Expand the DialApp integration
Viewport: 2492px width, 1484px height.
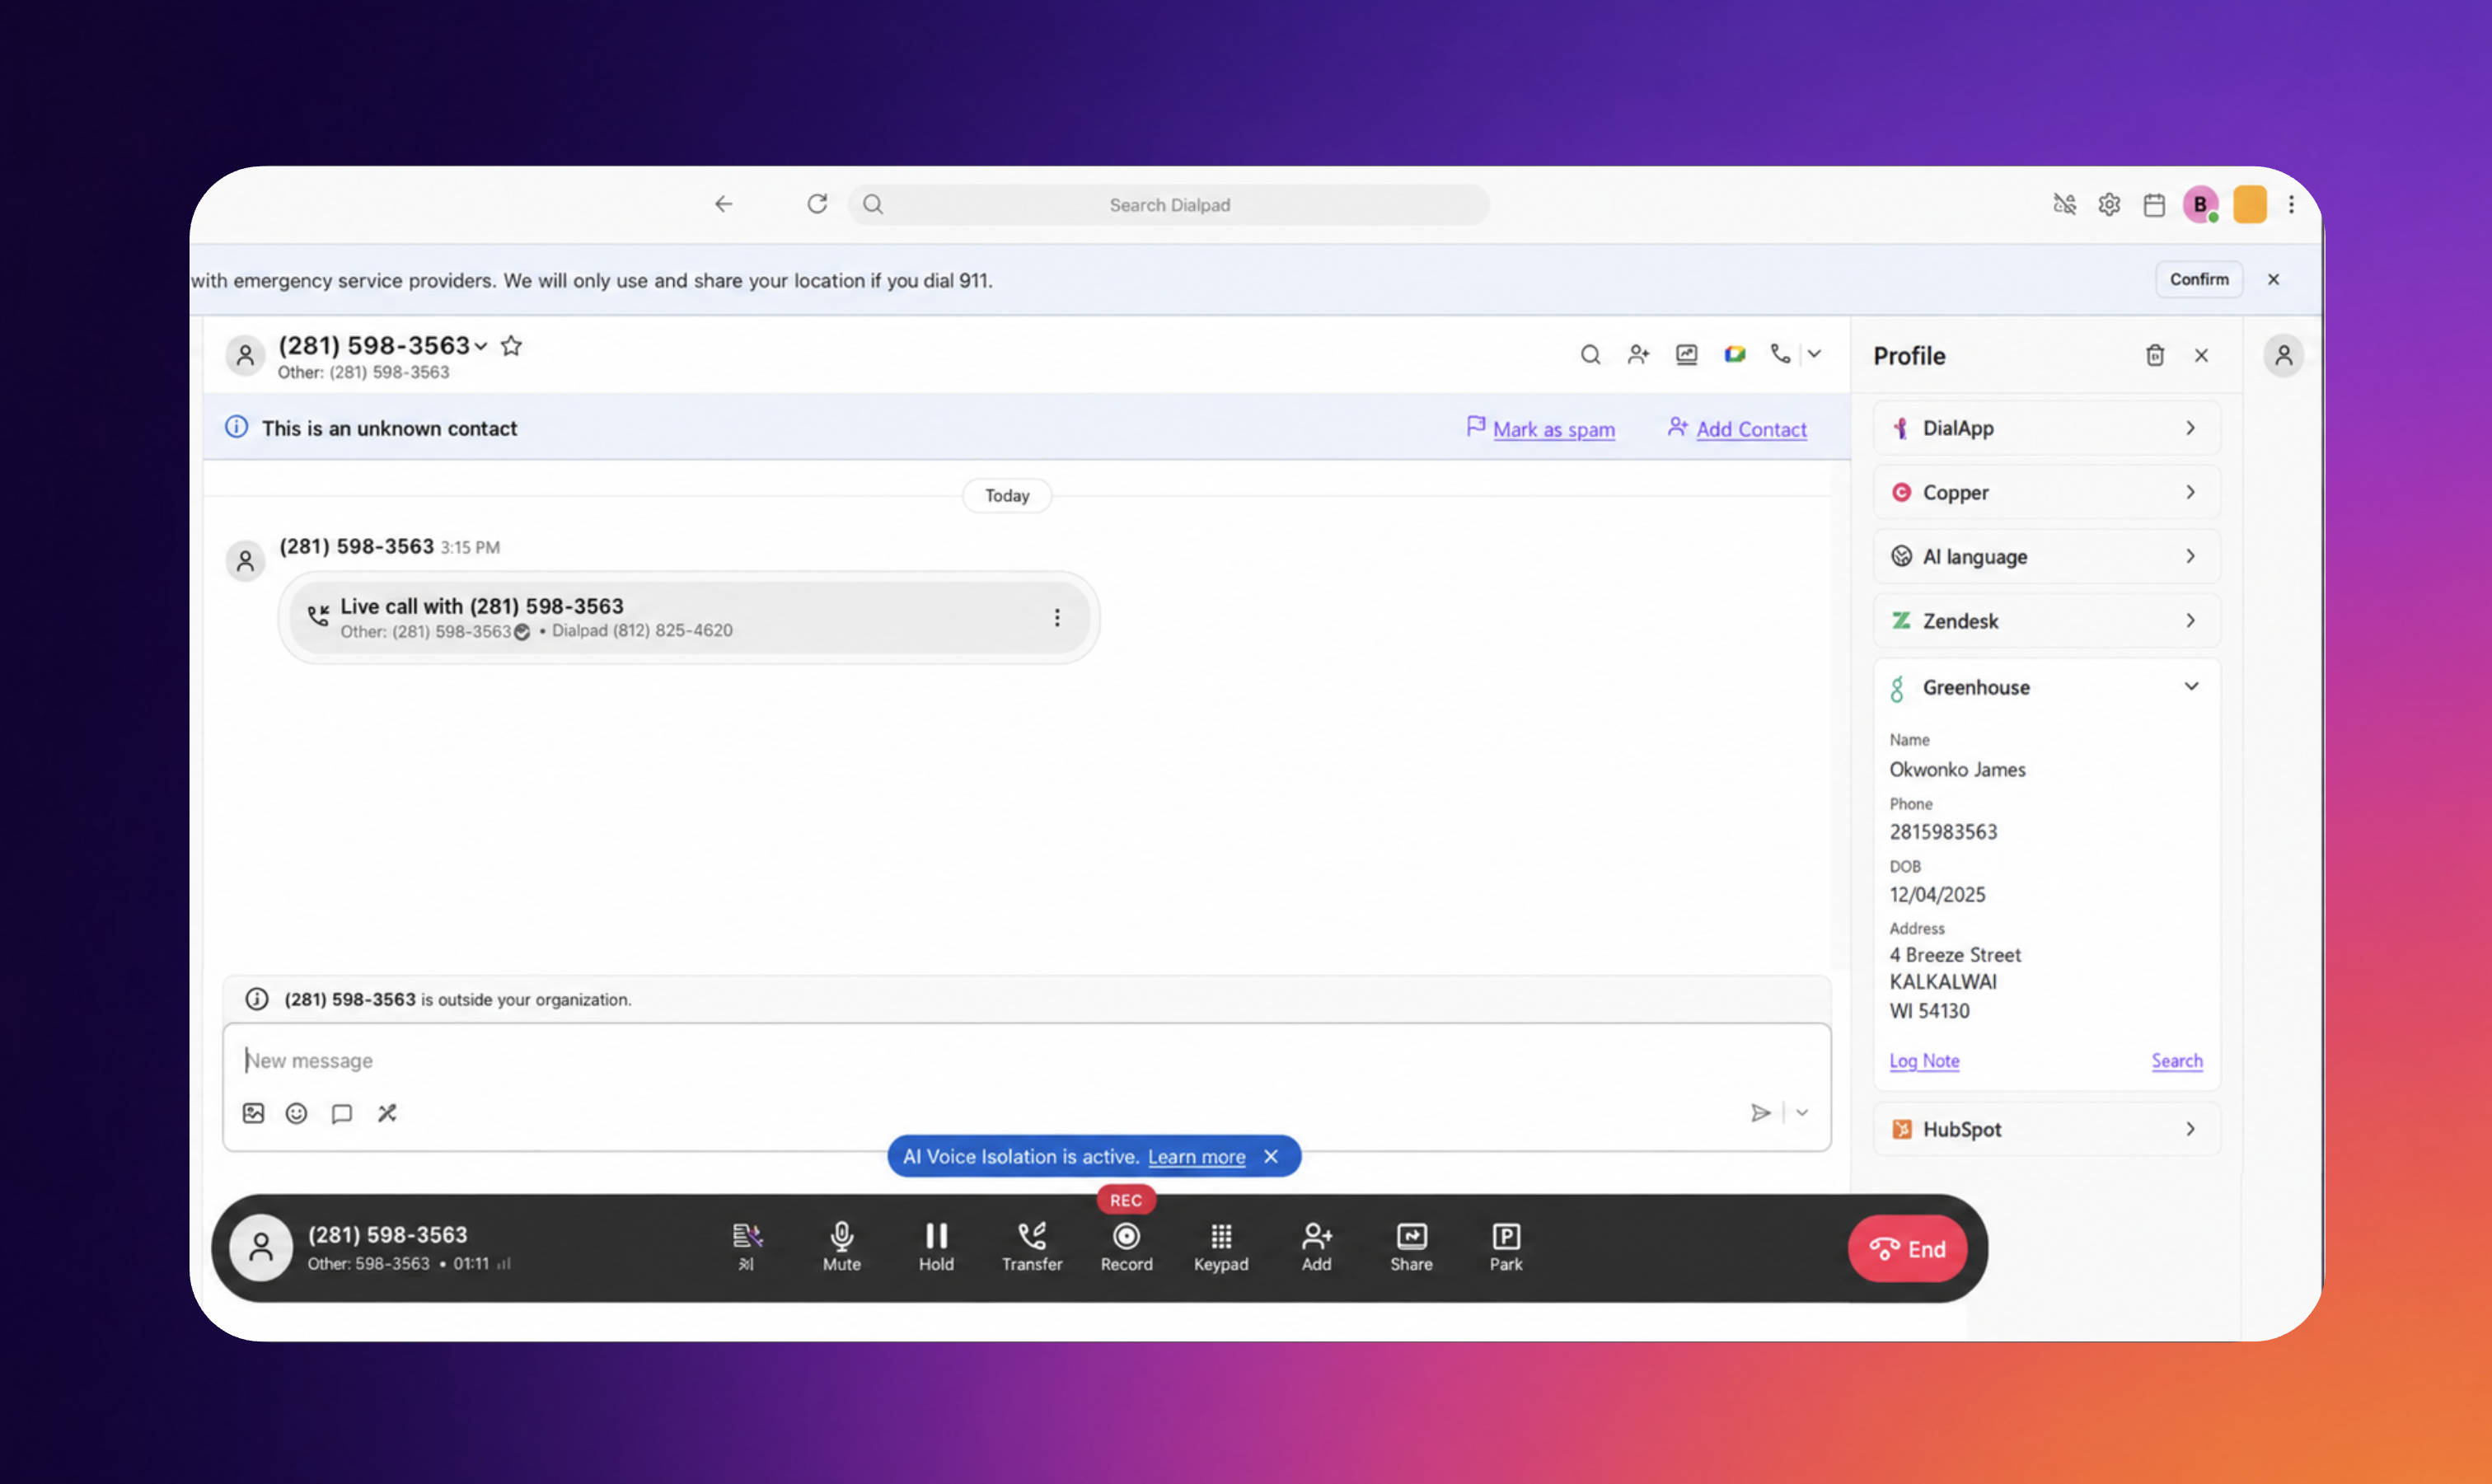pyautogui.click(x=2046, y=428)
